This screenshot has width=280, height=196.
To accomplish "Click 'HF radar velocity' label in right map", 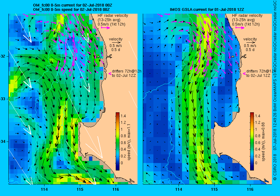I will [x=247, y=16].
